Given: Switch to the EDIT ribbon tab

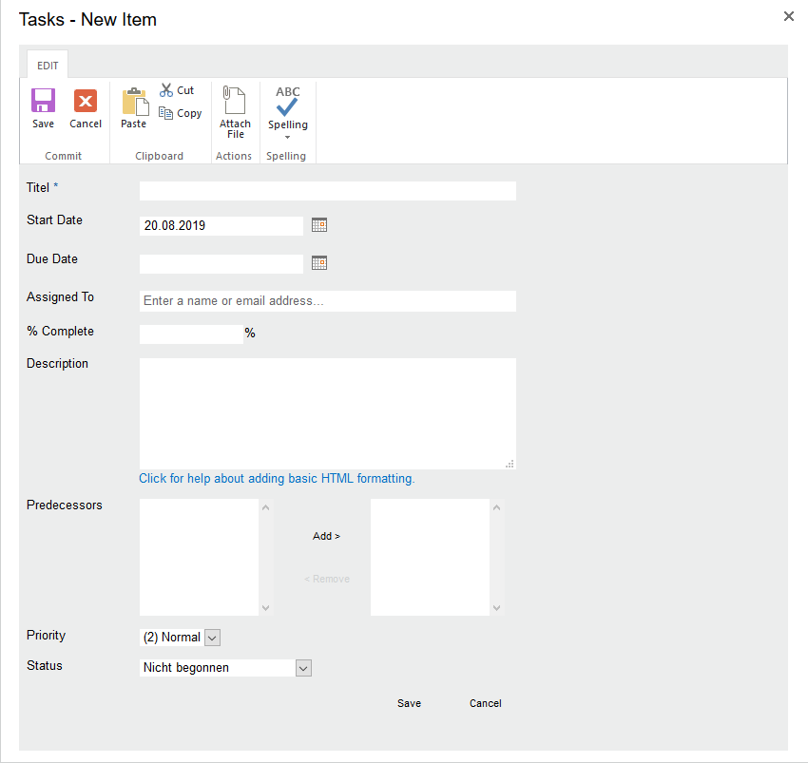Looking at the screenshot, I should point(47,65).
